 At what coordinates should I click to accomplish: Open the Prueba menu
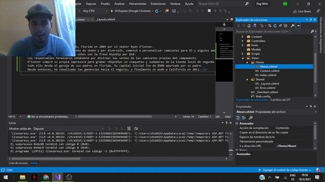[x=105, y=4]
